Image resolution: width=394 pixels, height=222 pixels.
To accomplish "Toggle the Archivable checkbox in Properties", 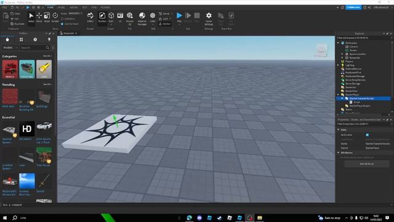I will (x=368, y=135).
